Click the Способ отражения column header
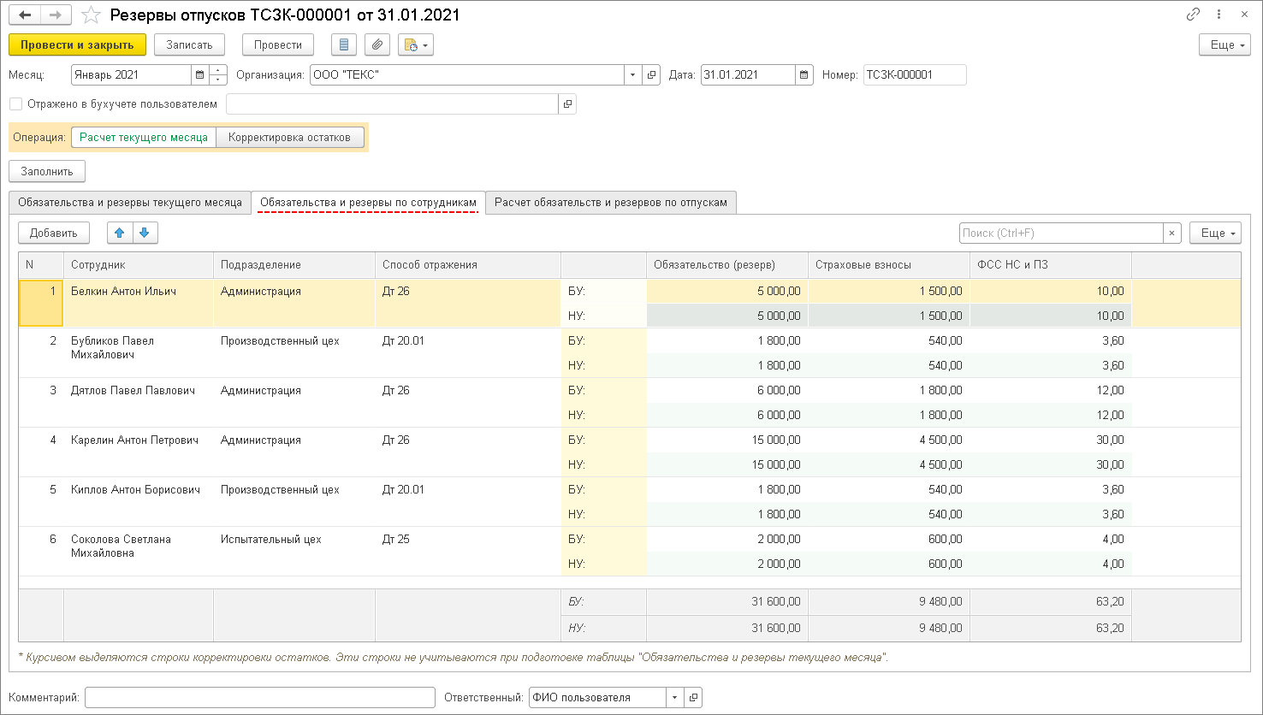Viewport: 1263px width, 715px height. tap(468, 265)
